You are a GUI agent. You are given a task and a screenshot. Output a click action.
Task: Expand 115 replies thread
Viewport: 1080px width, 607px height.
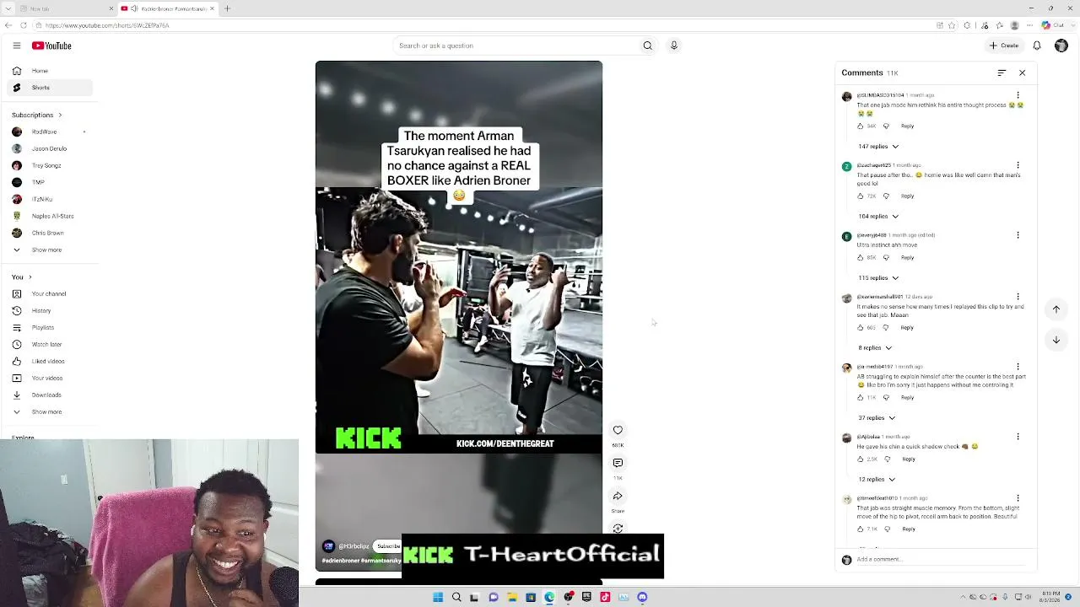(x=878, y=278)
